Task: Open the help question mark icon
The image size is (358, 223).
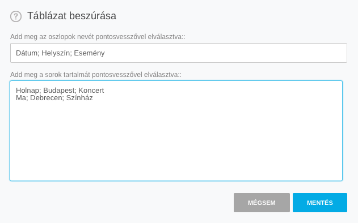Action: (16, 16)
